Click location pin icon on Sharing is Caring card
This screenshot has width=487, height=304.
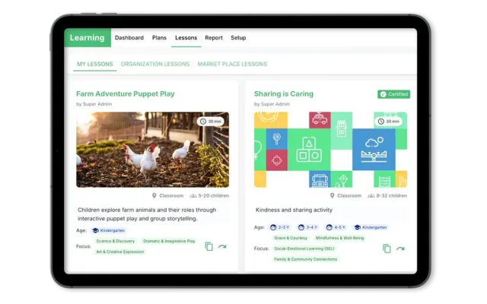332,196
